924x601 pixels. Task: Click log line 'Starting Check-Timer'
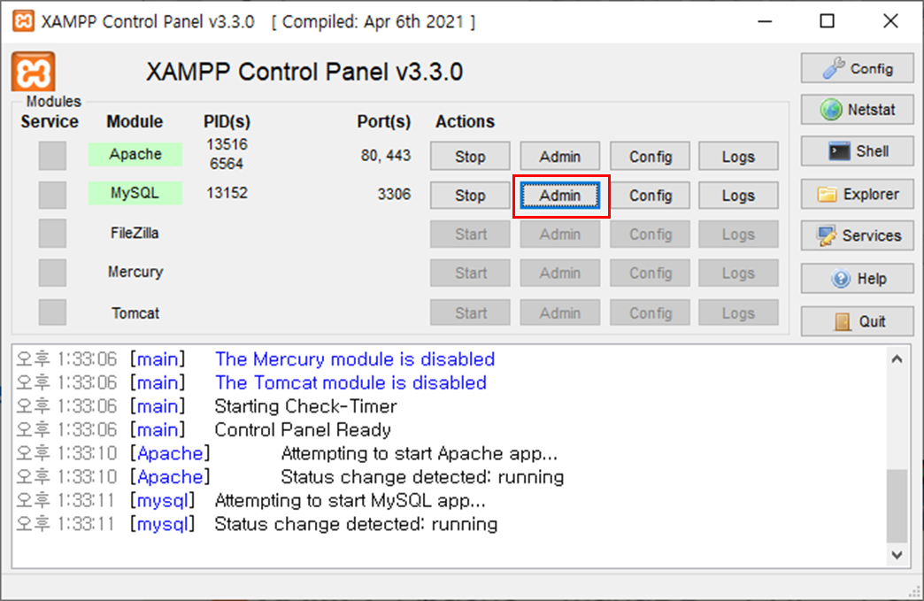306,406
